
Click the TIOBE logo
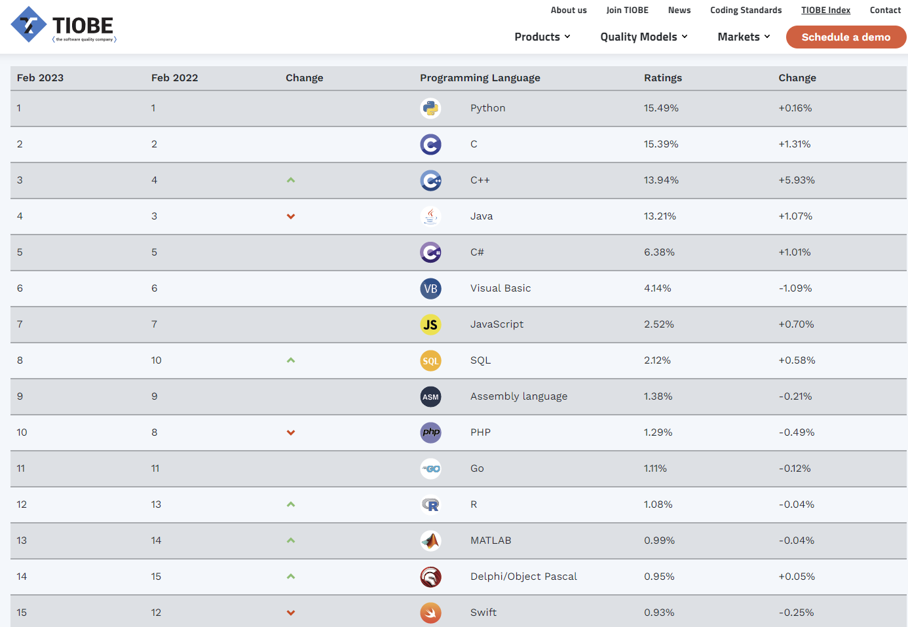click(64, 25)
